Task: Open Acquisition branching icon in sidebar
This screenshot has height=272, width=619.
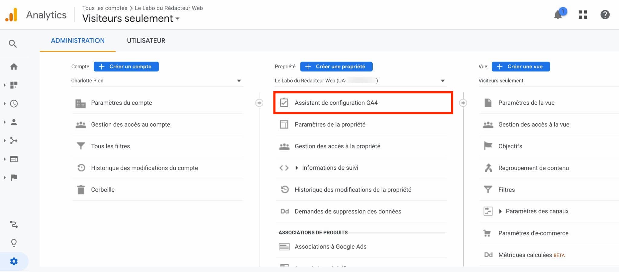Action: coord(14,141)
